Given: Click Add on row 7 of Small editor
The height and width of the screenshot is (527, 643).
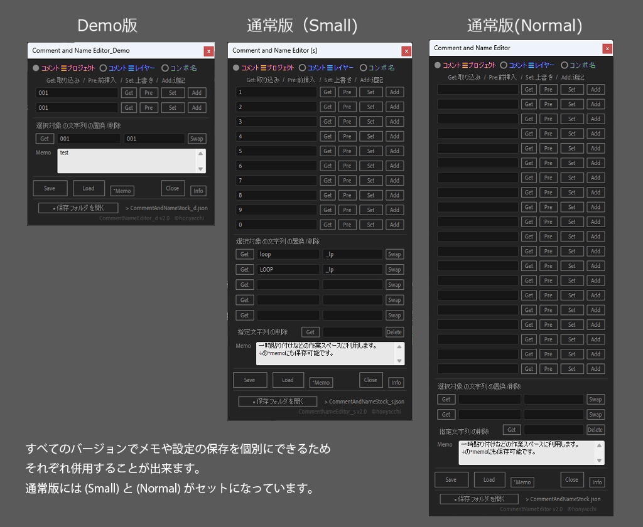Looking at the screenshot, I should 395,181.
